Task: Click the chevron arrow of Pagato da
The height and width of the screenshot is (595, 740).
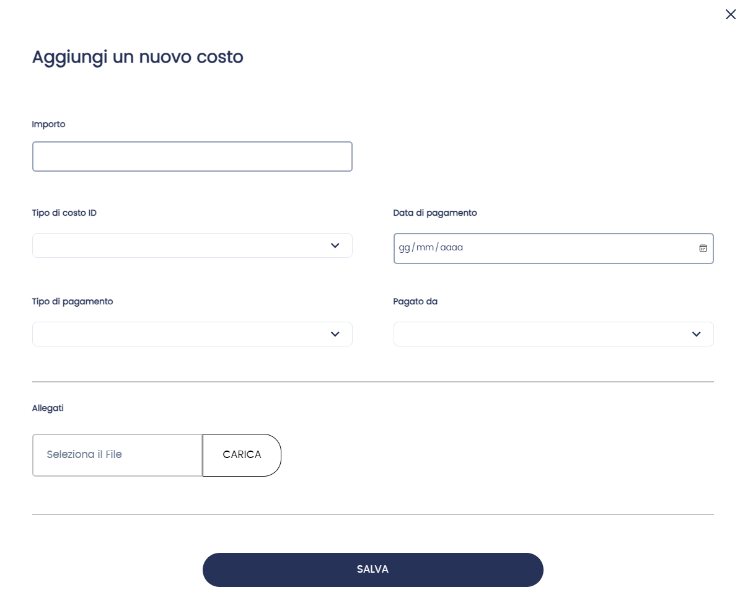Action: (x=696, y=334)
